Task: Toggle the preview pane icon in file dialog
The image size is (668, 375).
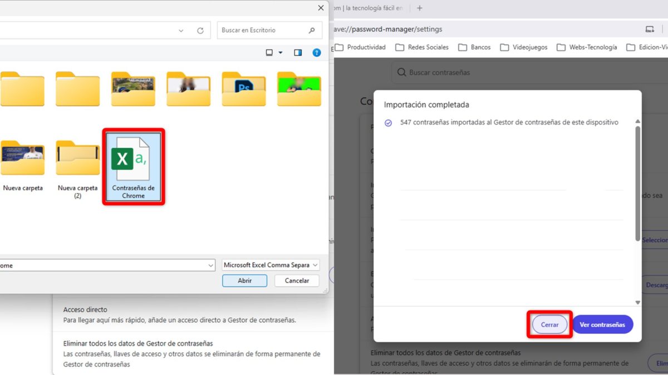Action: 298,53
